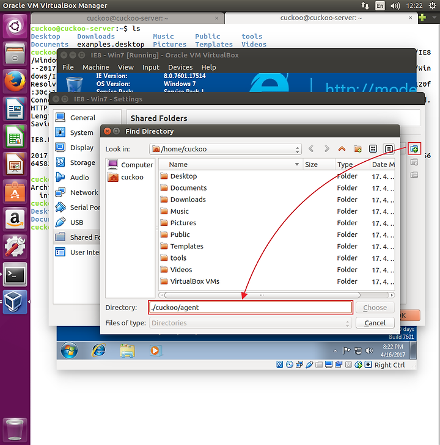The image size is (440, 445).
Task: Switch to the Terminal launcher icon
Action: [x=15, y=275]
